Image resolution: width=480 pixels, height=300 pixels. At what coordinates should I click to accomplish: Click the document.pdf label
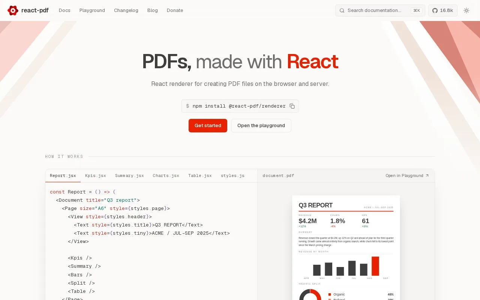point(278,175)
